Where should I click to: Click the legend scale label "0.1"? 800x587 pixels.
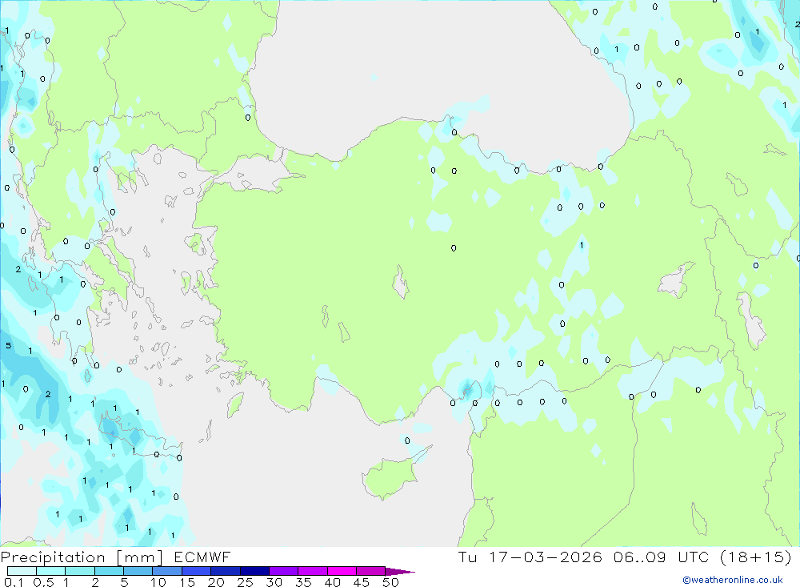[14, 582]
